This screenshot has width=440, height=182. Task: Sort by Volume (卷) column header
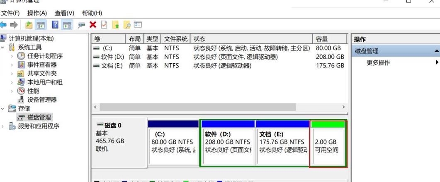[109, 39]
